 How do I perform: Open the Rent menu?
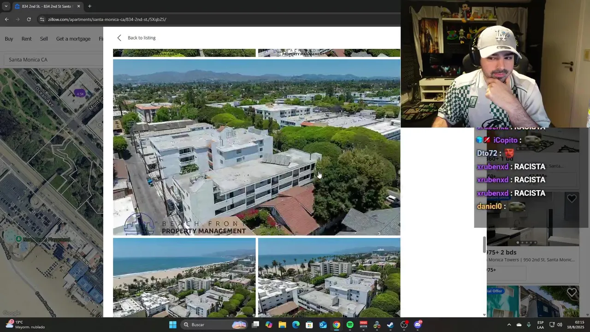[26, 39]
